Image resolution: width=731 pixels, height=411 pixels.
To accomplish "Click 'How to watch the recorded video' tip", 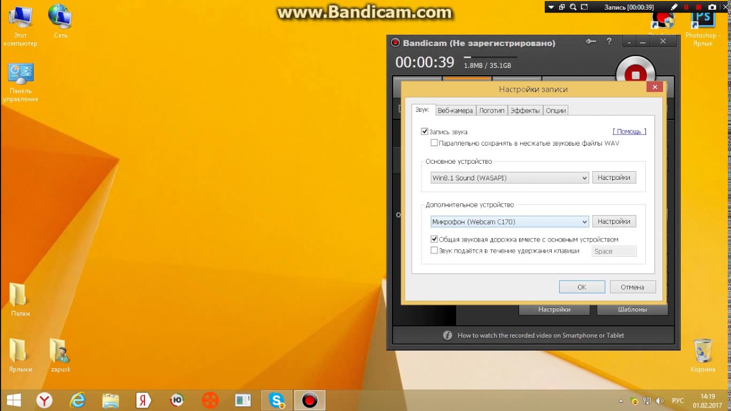I will [540, 336].
